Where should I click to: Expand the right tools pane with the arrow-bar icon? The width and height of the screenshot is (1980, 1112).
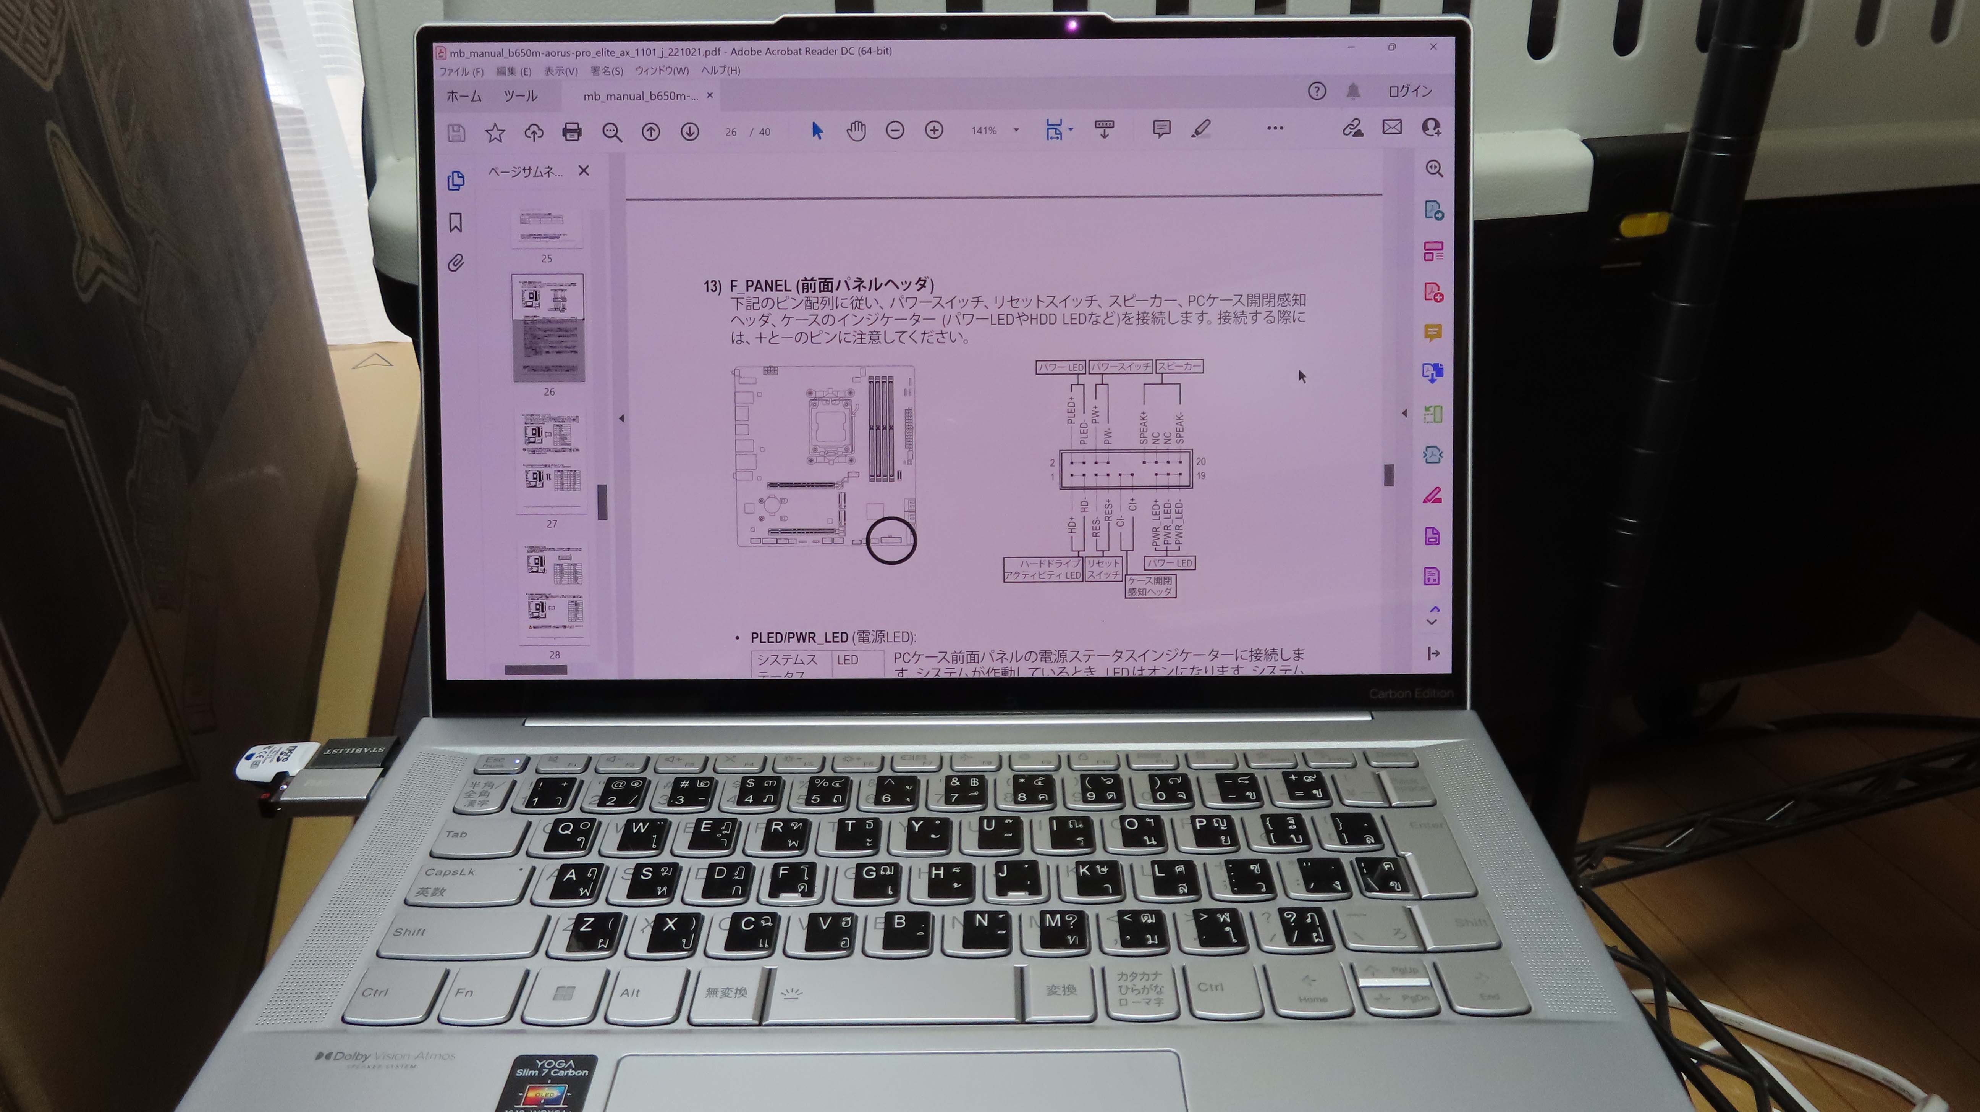coord(1433,653)
